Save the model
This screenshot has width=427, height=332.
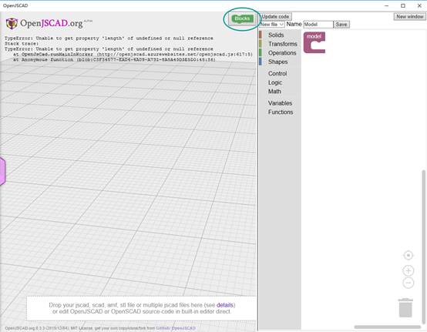(x=341, y=25)
